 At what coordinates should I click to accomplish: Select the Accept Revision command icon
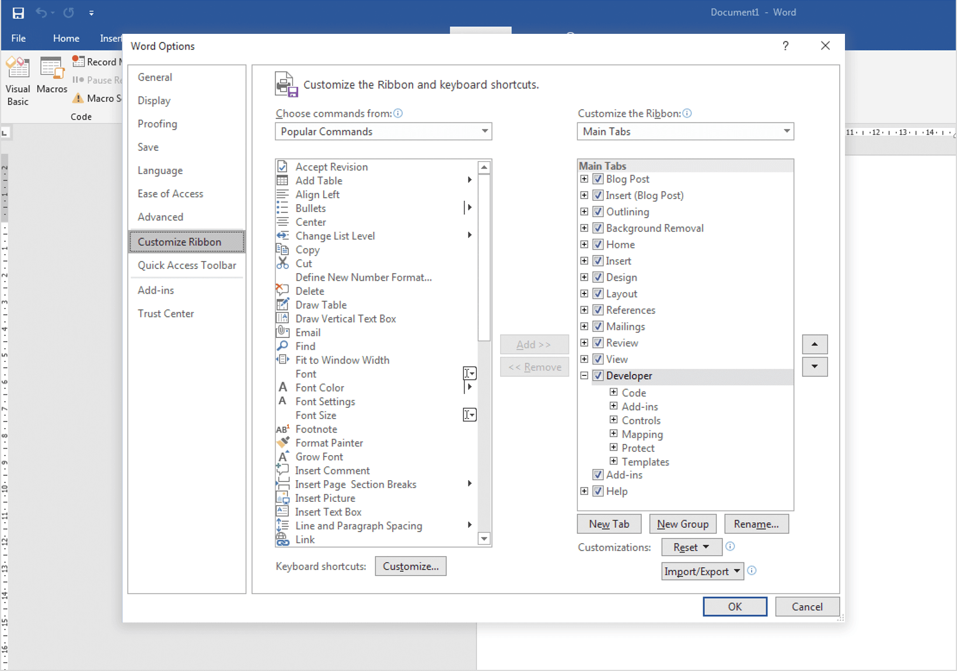click(282, 167)
